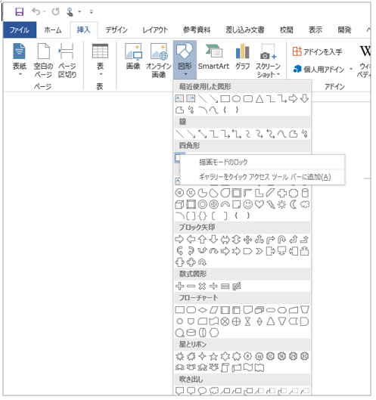Image resolution: width=376 pixels, height=400 pixels.
Task: Select the 5-point star shape
Action: (213, 356)
